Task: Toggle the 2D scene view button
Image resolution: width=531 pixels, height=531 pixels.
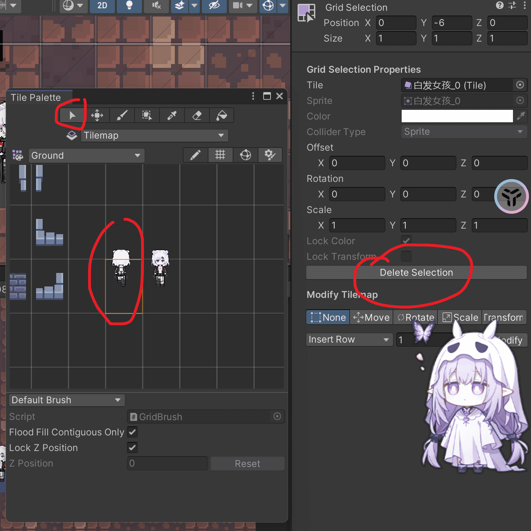Action: tap(102, 6)
